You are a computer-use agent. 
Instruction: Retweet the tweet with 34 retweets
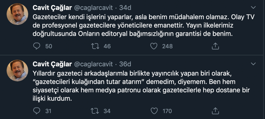95,111
